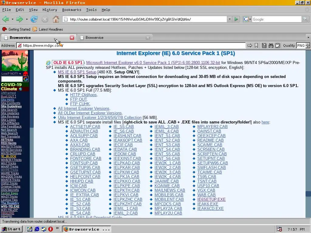Open the All Internet Explorer Versions link

pos(84,109)
